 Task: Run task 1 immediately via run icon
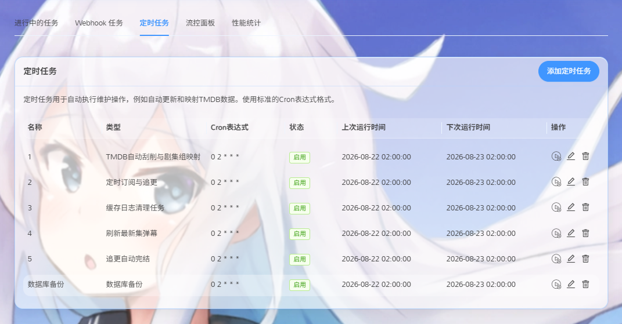(556, 156)
